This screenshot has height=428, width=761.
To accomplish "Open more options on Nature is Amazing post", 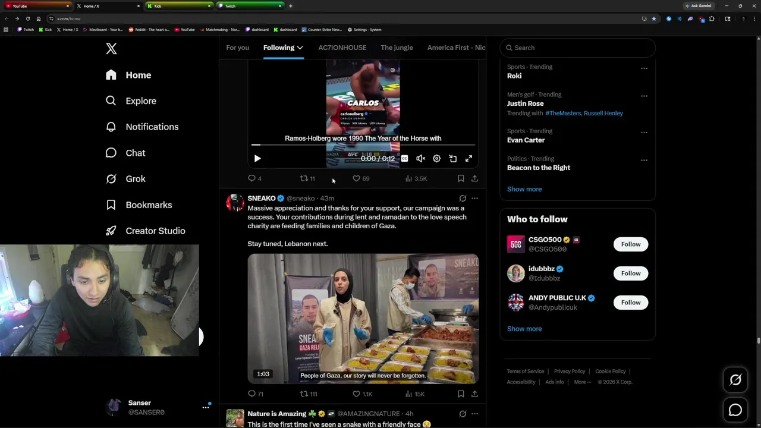I will (x=474, y=414).
